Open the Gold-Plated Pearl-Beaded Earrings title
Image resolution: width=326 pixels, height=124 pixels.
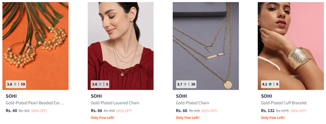(x=35, y=103)
